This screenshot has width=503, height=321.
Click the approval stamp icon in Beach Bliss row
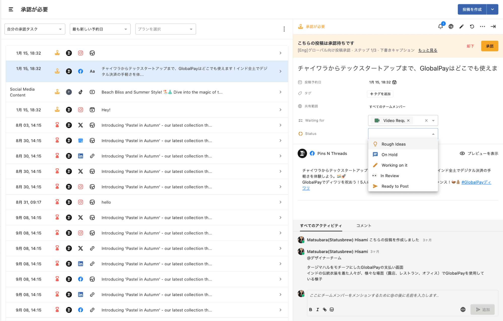coord(57,92)
